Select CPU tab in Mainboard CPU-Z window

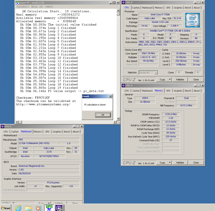click(6, 132)
